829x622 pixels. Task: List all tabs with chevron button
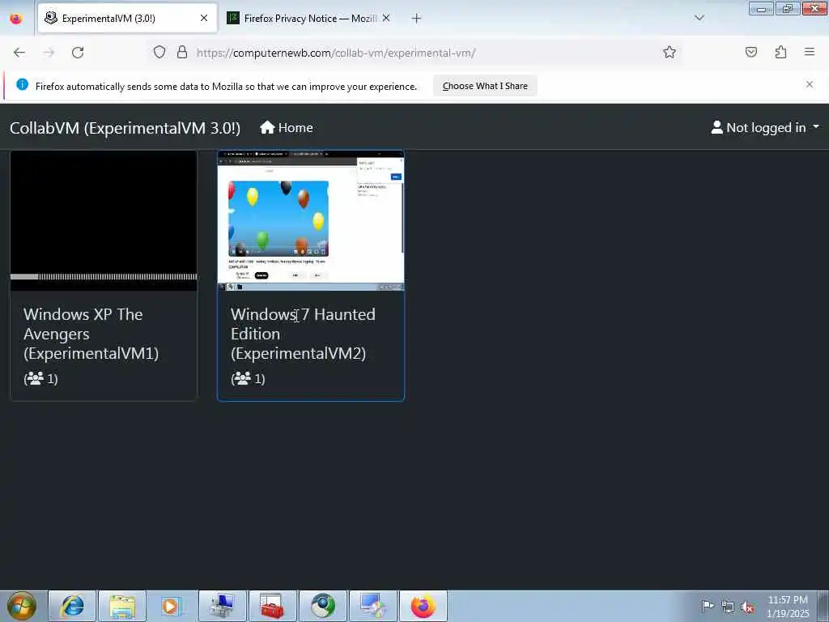point(699,18)
